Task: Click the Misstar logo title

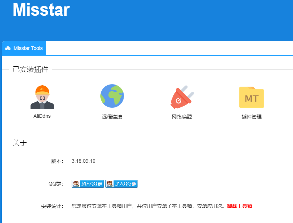Action: point(41,10)
